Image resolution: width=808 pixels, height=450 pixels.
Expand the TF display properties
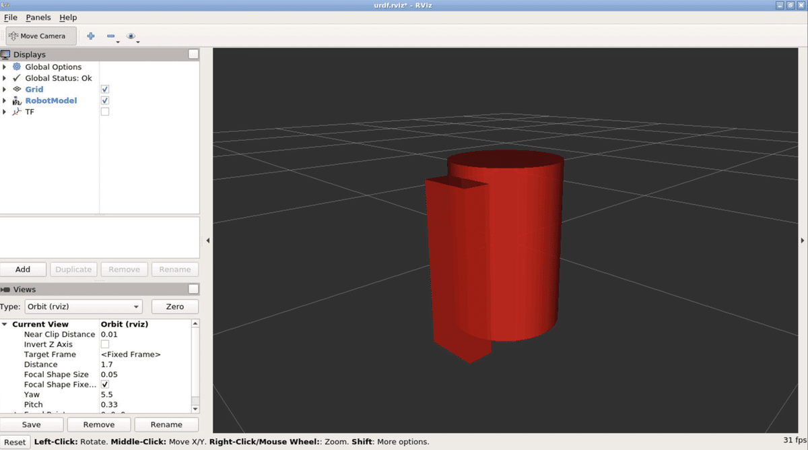5,112
